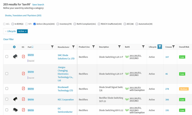Open filter for the Crosses column
Screen dimensions: 192x115
[x=173, y=47]
